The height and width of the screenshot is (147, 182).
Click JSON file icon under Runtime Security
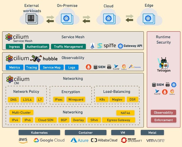coord(168,85)
